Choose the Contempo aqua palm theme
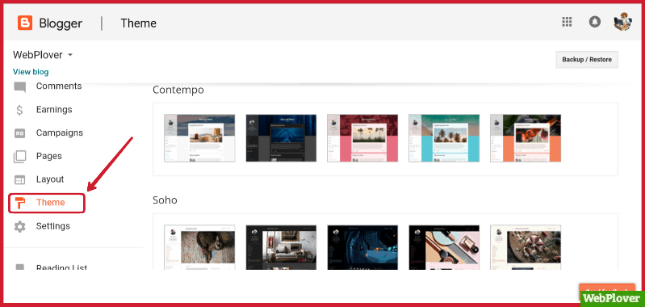The height and width of the screenshot is (307, 645). tap(444, 138)
